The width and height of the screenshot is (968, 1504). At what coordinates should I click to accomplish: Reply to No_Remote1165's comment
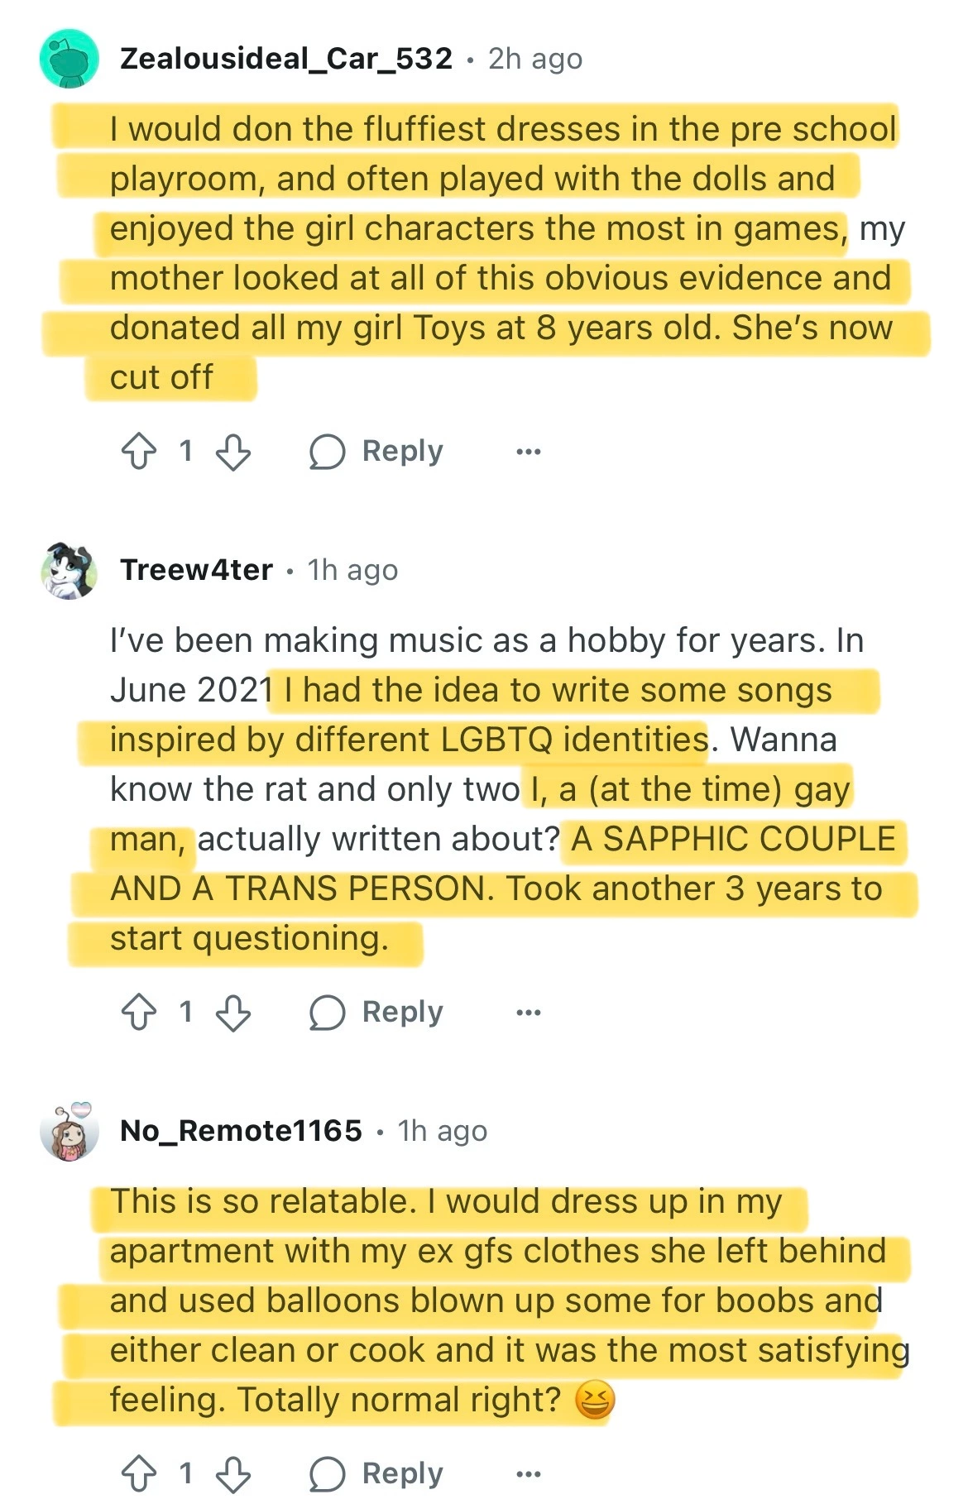[376, 1473]
